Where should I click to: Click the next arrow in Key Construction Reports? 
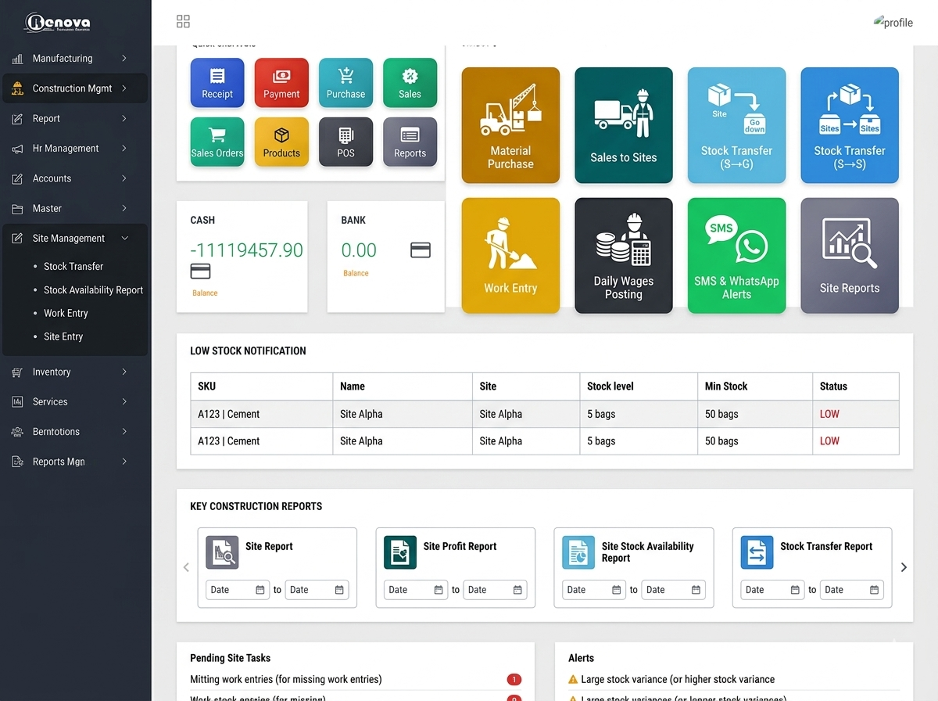coord(904,567)
